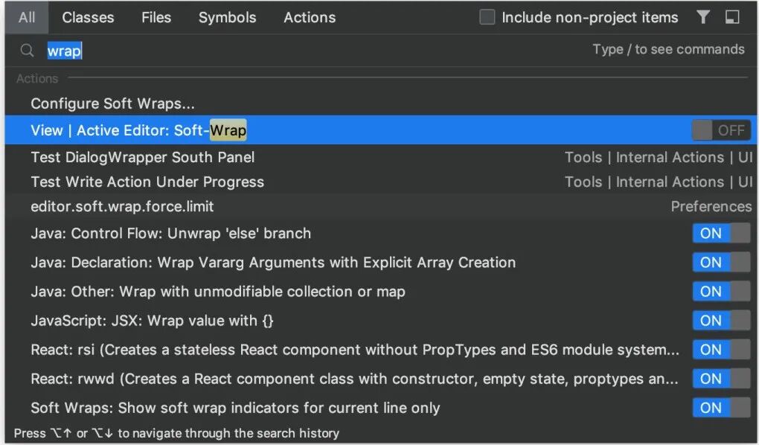Image resolution: width=759 pixels, height=445 pixels.
Task: Check Include non-project items checkbox
Action: (x=487, y=17)
